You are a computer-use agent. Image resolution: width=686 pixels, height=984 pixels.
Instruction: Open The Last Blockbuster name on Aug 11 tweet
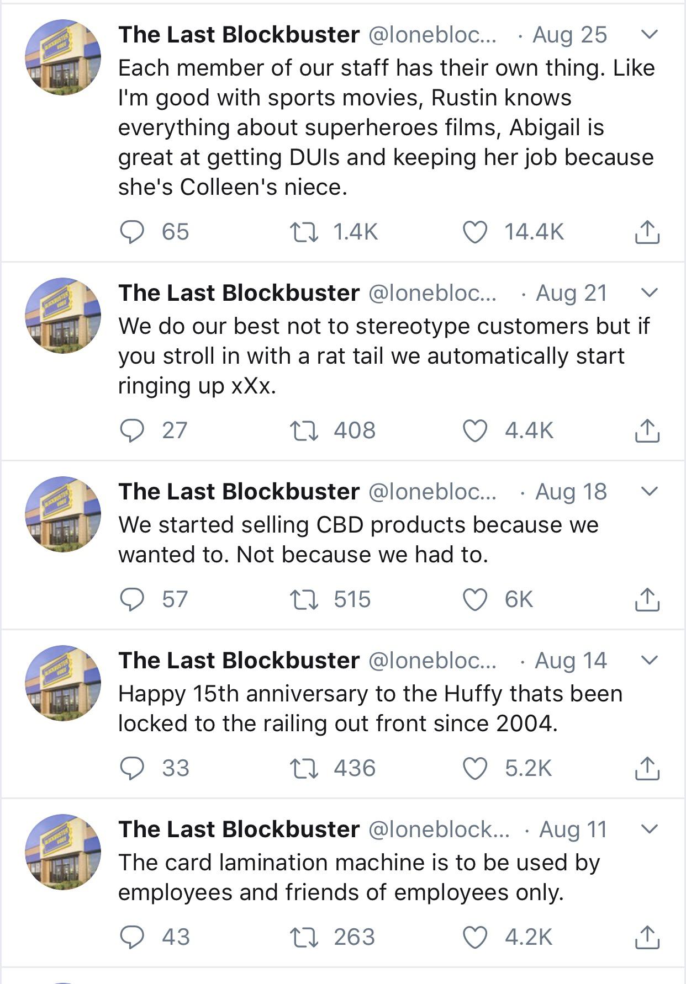pos(239,829)
